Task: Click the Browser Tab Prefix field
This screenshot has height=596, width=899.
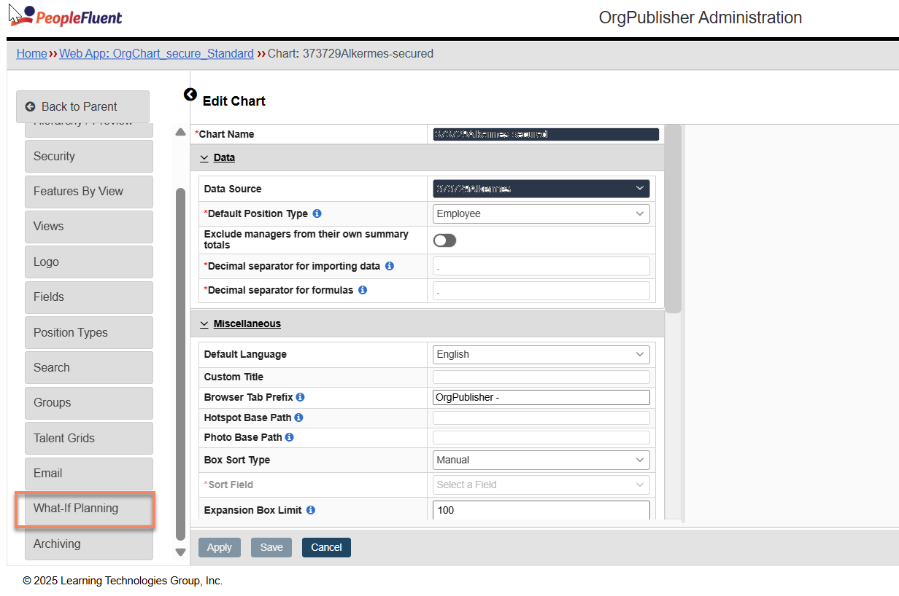Action: click(541, 397)
